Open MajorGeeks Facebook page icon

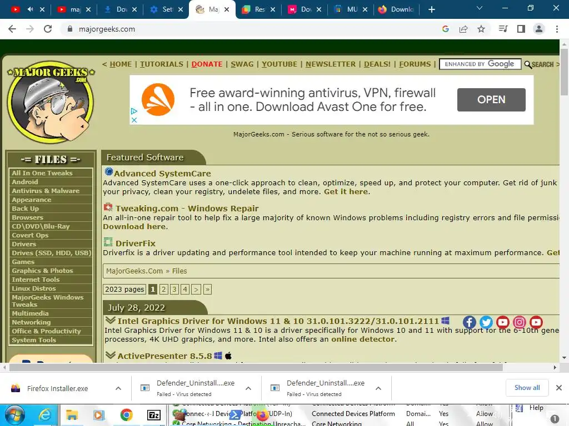pos(469,322)
